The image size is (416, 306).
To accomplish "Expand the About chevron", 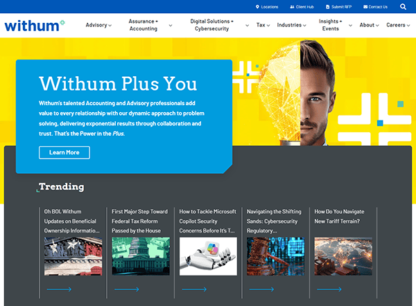I will pos(377,26).
